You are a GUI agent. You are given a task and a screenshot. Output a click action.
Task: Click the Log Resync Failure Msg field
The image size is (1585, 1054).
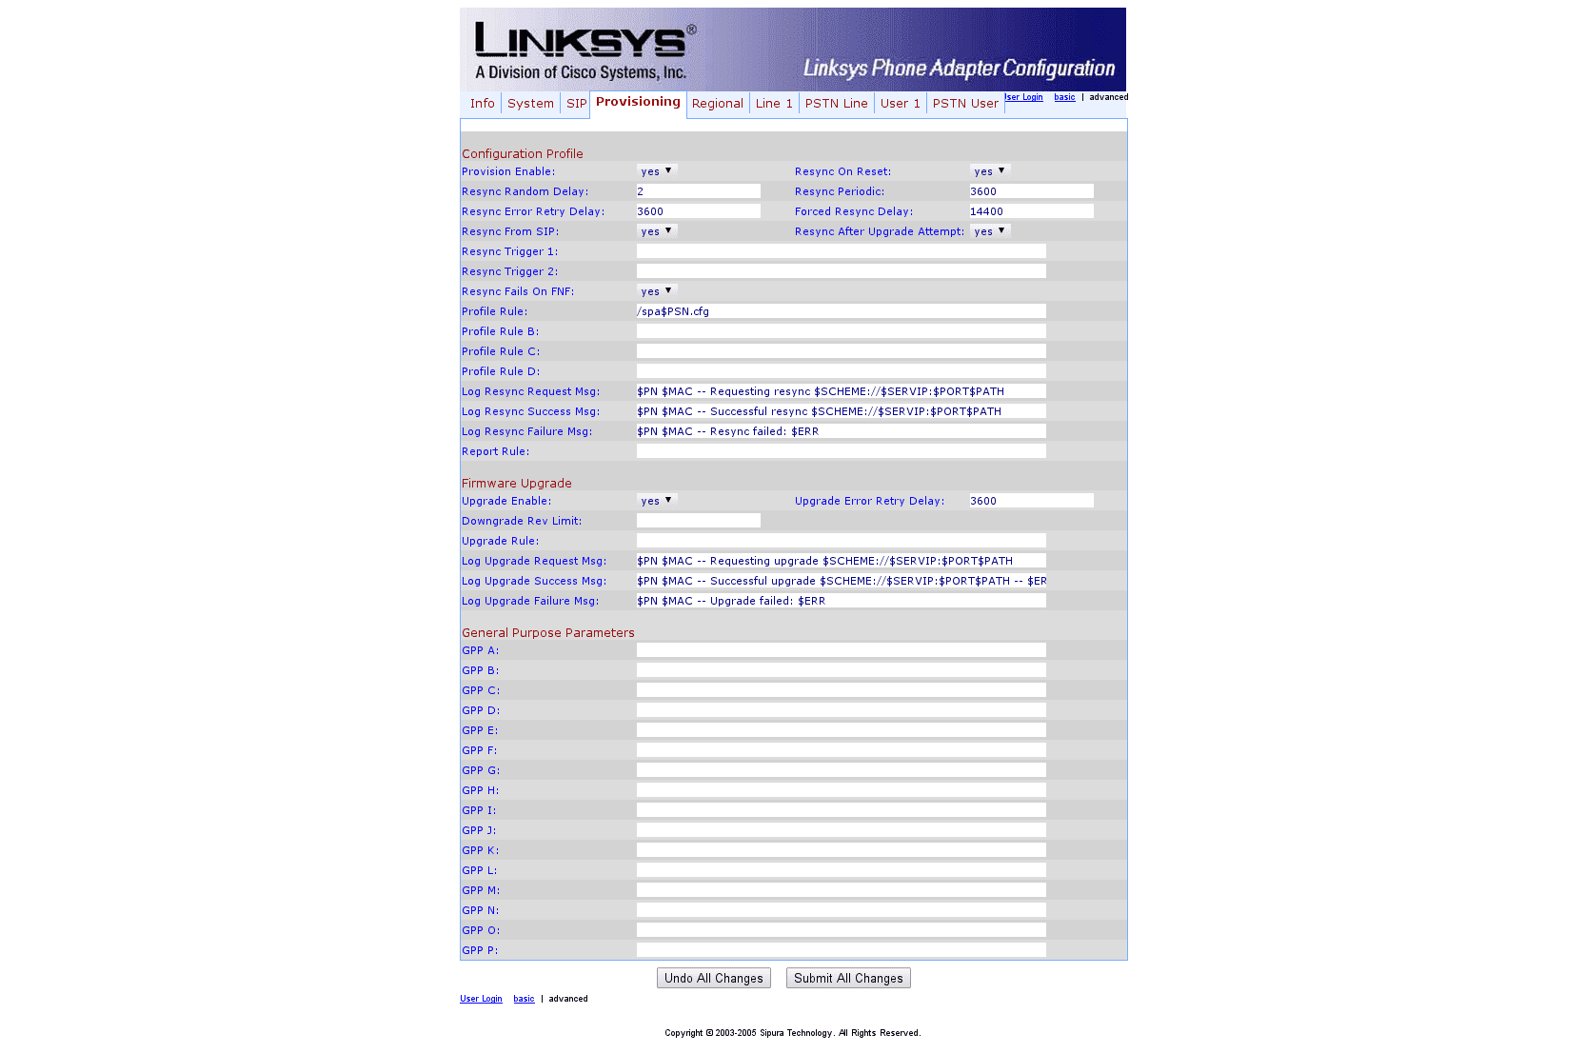point(842,431)
